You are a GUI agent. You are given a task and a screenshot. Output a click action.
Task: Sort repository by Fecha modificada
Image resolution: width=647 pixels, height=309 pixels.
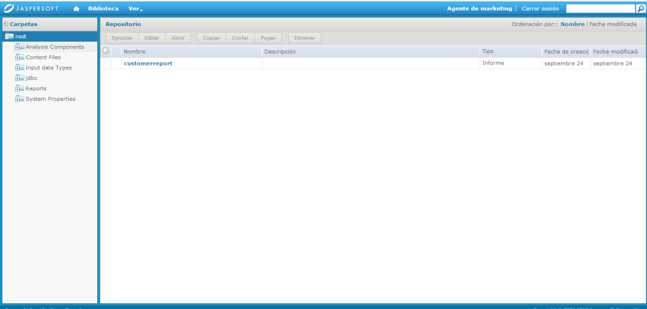[x=613, y=24]
